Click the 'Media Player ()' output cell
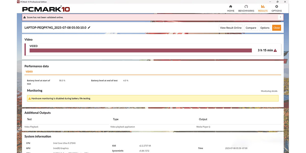306x153 pixels. click(203, 127)
